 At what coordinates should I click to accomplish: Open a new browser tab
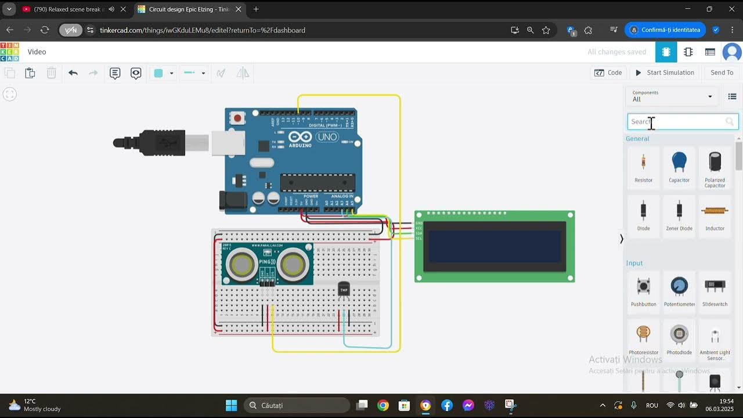point(256,9)
